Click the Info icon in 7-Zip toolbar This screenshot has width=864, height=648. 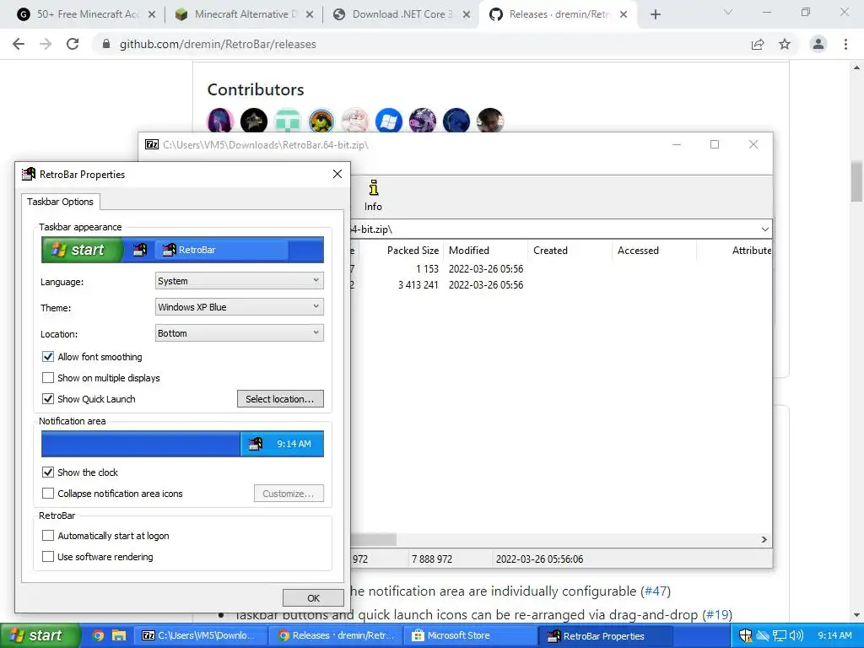[x=373, y=196]
